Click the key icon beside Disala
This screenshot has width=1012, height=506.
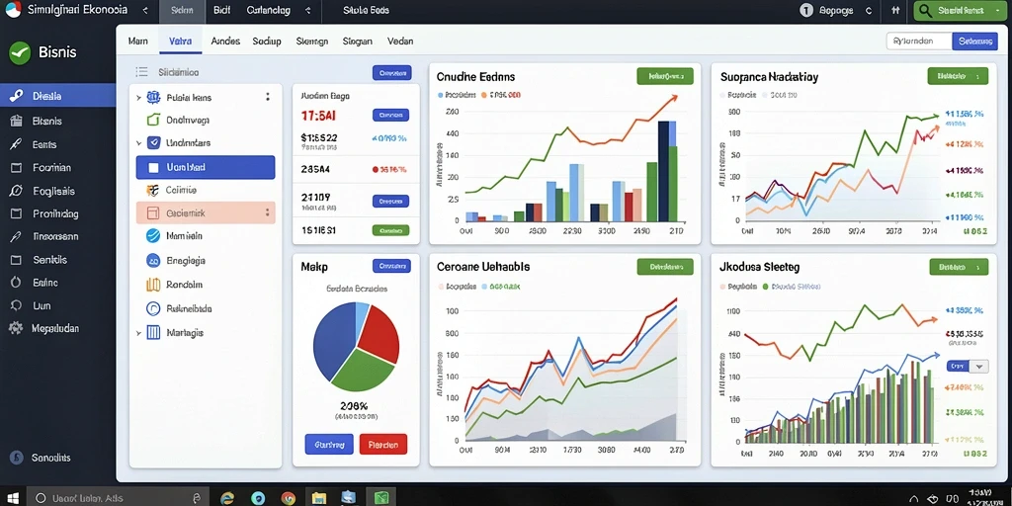[x=16, y=96]
